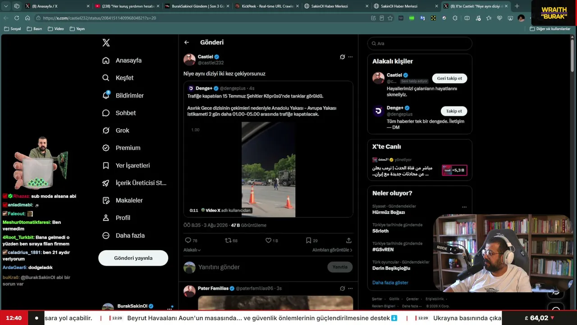The image size is (577, 325).
Task: Reply to the post with 76 replies
Action: tap(191, 241)
